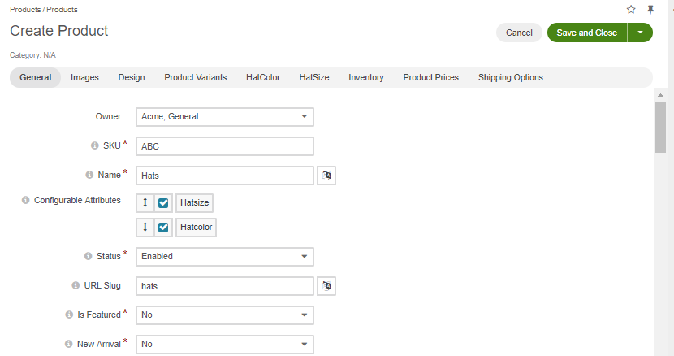This screenshot has width=674, height=356.
Task: Open the Product Variants tab
Action: click(196, 78)
